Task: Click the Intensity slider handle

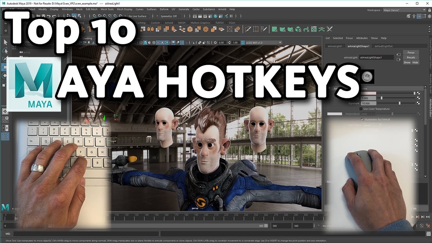Action: point(381,98)
